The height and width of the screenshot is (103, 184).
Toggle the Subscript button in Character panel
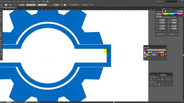pyautogui.click(x=168, y=32)
